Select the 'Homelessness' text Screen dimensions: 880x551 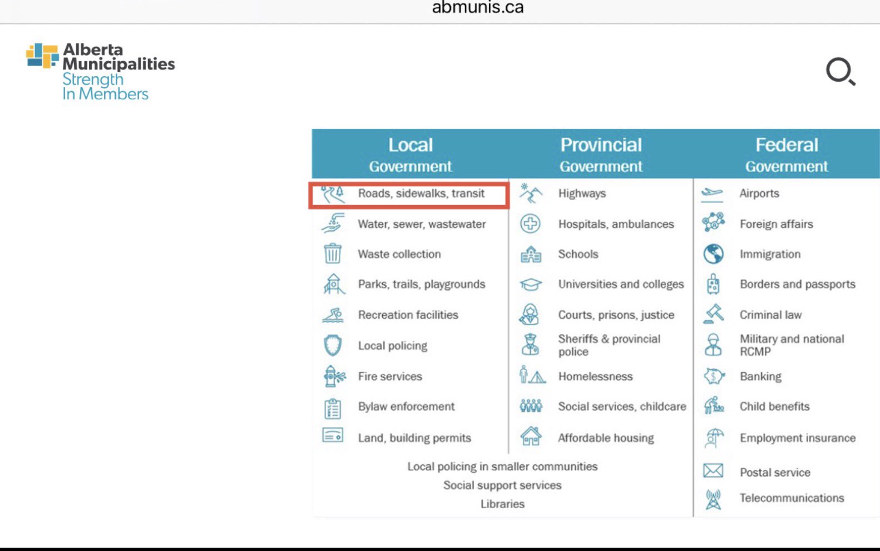(595, 376)
